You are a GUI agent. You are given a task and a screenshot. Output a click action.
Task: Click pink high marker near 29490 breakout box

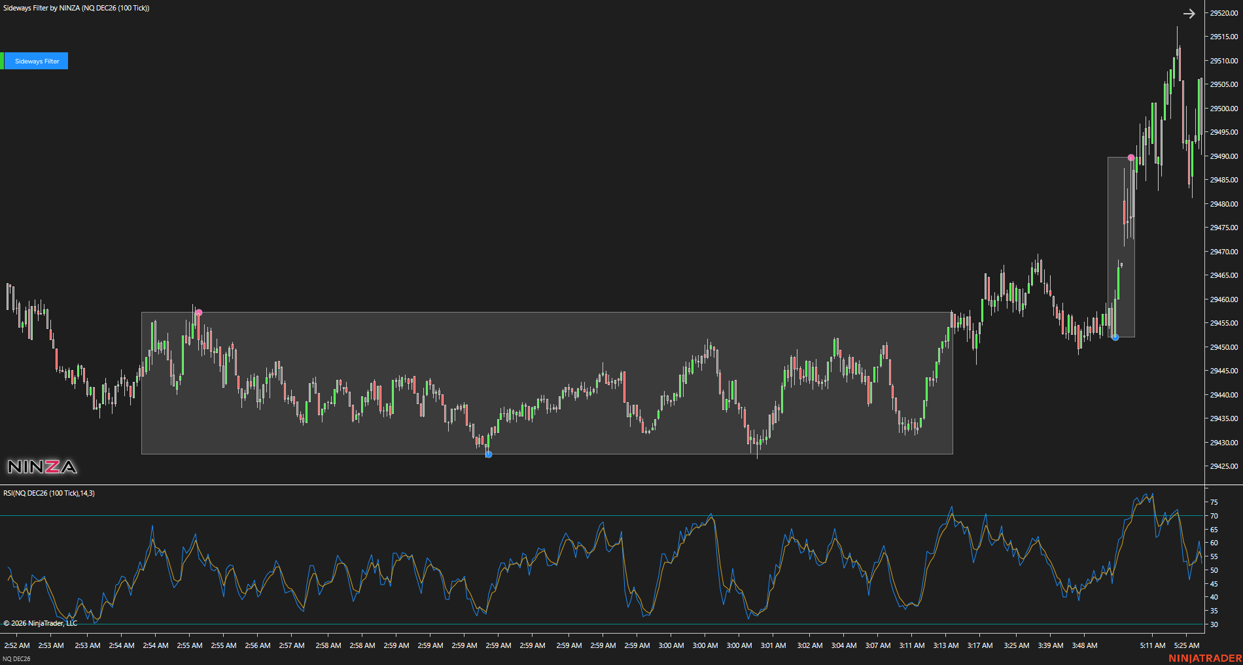(1131, 158)
